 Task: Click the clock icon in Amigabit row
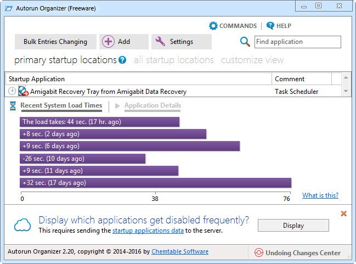tap(12, 92)
